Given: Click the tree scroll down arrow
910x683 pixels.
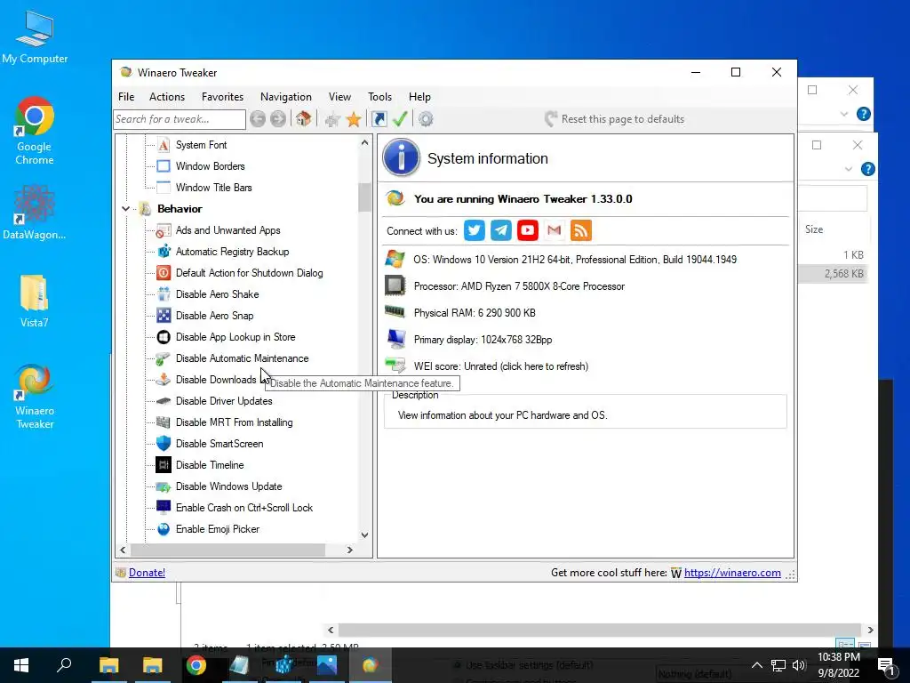Looking at the screenshot, I should coord(364,534).
